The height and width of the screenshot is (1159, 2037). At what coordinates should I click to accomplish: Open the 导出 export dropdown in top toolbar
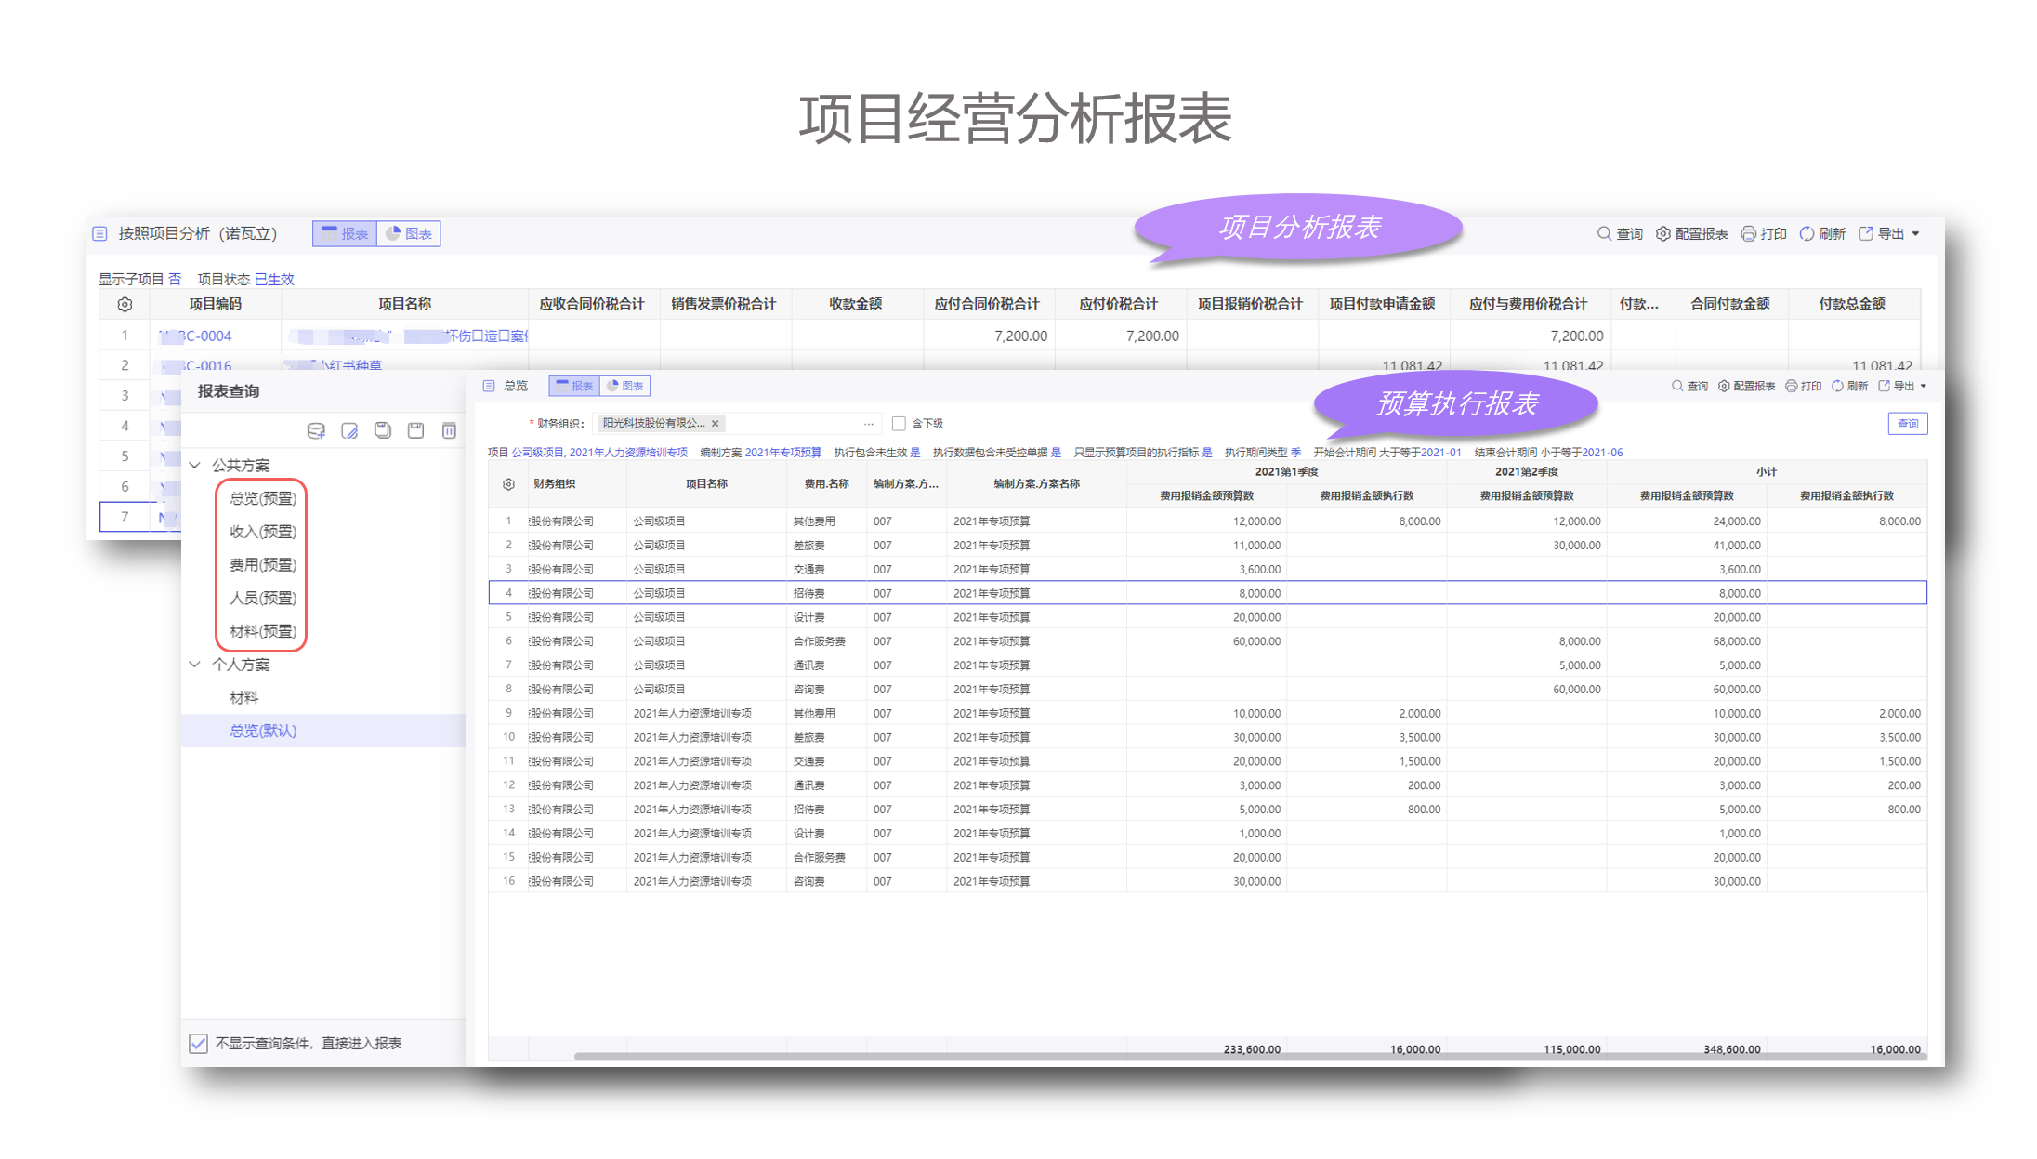click(1891, 233)
